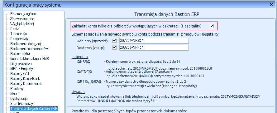277x113 pixels.
Task: Click the Uwaga heading
Action: click(78, 92)
